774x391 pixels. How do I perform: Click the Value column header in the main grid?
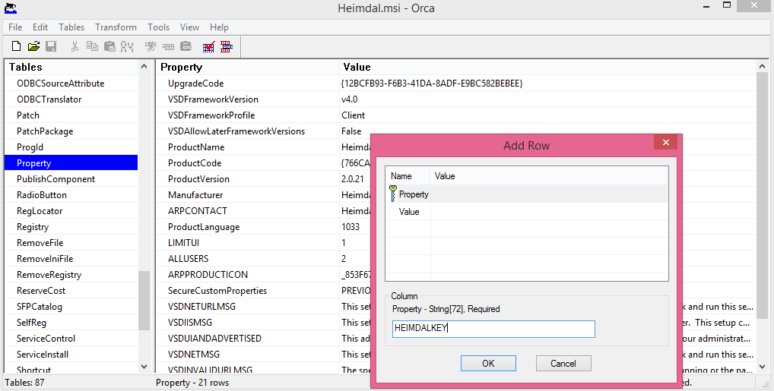tap(547, 67)
